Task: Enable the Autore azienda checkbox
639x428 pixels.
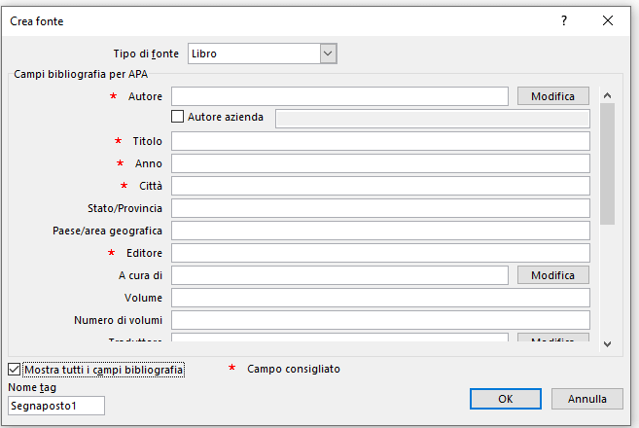Action: tap(178, 117)
